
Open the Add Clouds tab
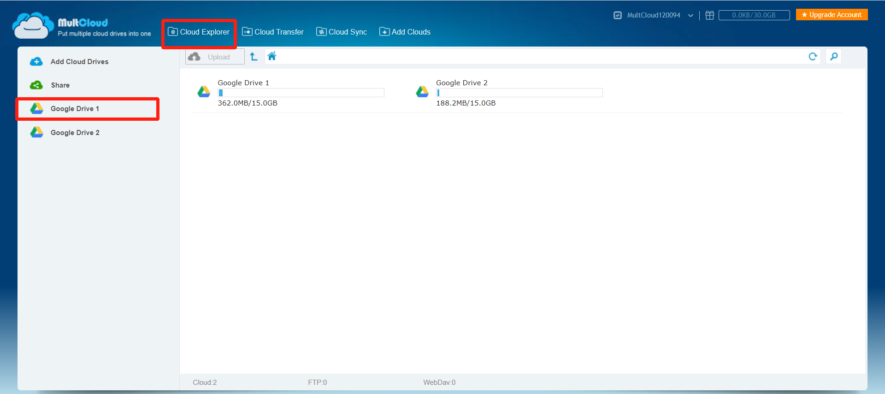click(x=405, y=32)
